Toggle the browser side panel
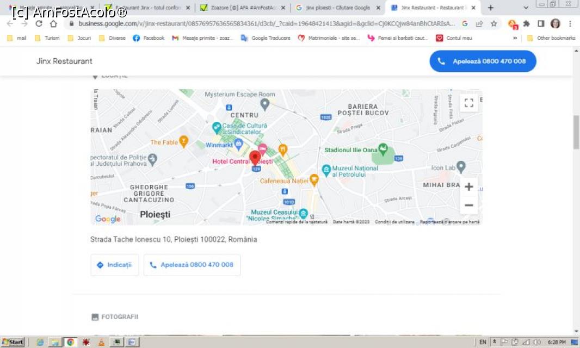Image resolution: width=580 pixels, height=348 pixels. pos(541,24)
